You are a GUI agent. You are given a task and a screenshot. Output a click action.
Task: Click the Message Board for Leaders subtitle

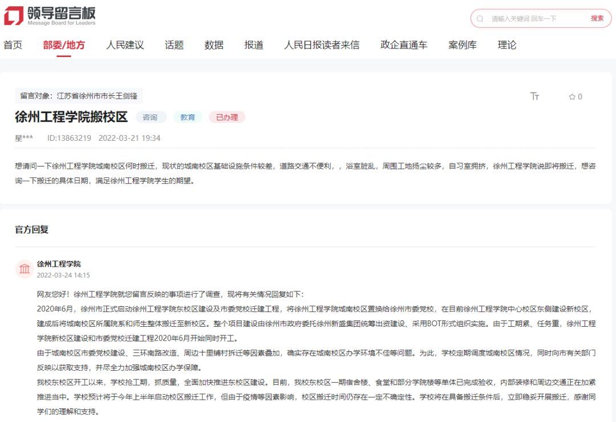(x=61, y=23)
